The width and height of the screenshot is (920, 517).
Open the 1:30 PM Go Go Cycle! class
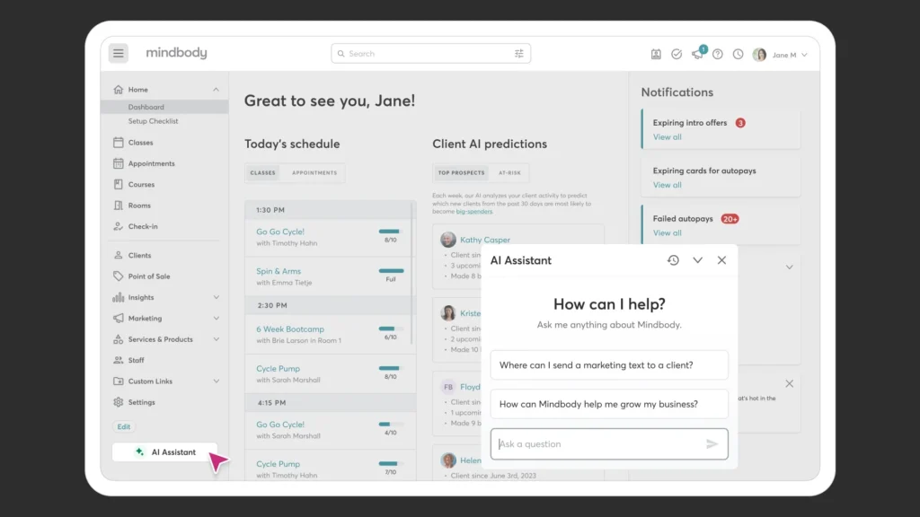280,232
